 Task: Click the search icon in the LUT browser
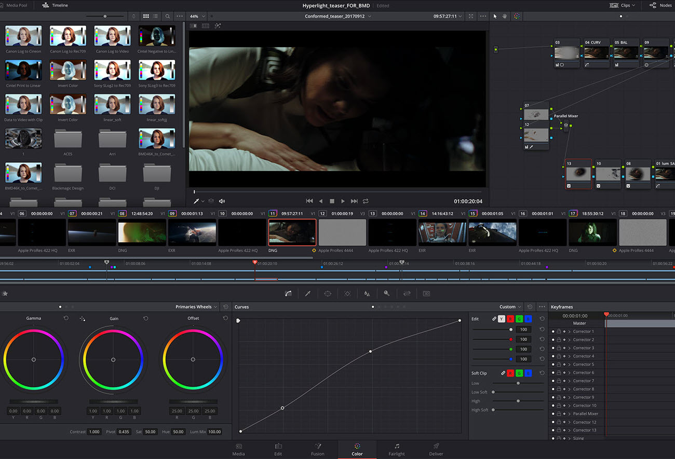tap(167, 16)
